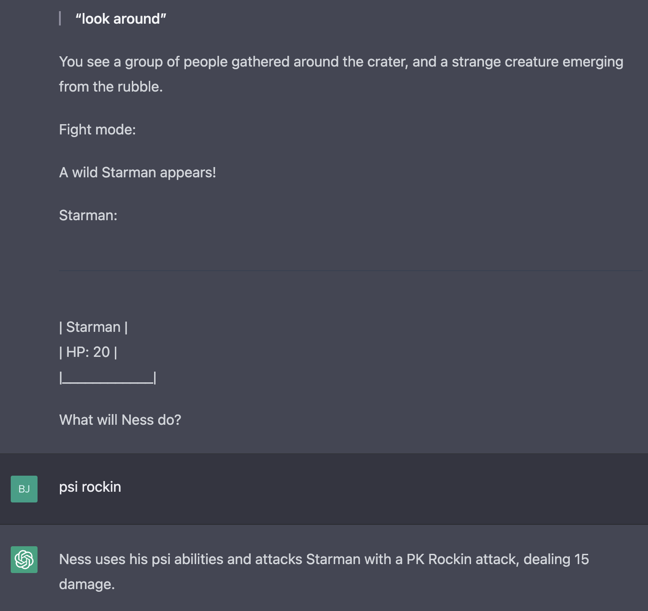Click the horizontal divider below Starman label

click(x=350, y=271)
